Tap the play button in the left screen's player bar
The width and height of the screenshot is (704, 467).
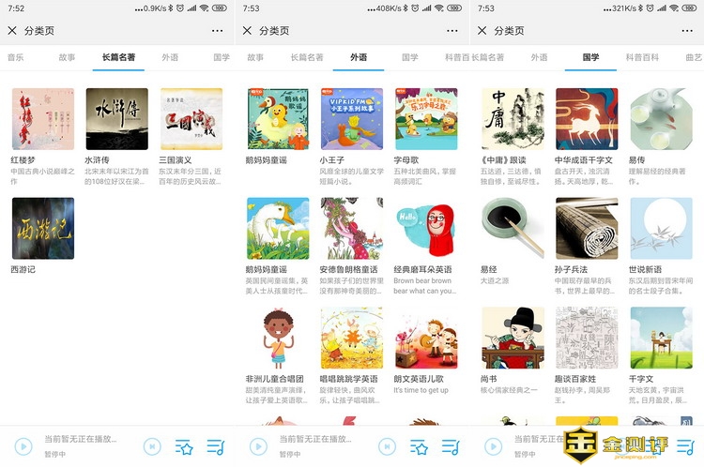[x=23, y=446]
